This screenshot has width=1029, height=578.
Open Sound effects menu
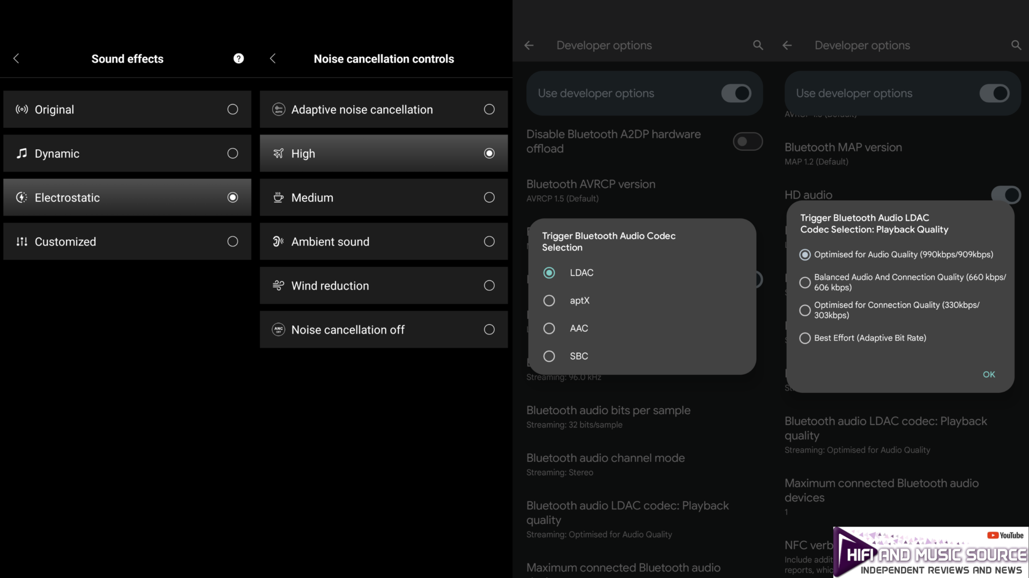127,58
